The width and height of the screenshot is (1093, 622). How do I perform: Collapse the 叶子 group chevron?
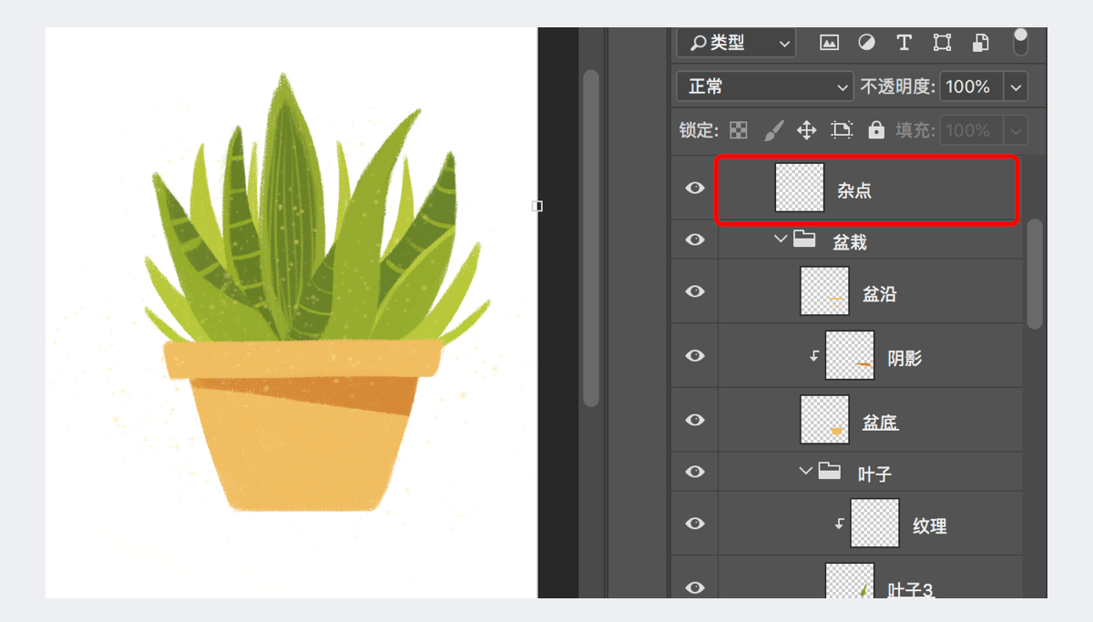(805, 472)
